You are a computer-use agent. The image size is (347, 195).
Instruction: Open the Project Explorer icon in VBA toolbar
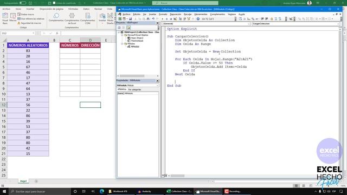[181, 19]
